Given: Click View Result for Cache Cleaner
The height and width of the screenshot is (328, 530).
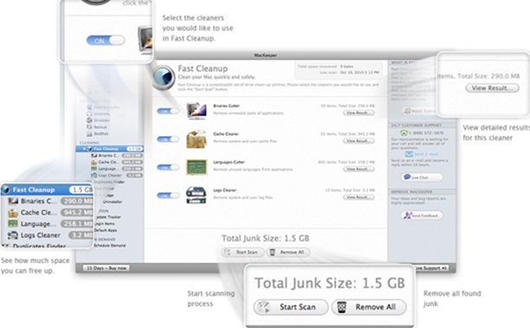Looking at the screenshot, I should pos(359,140).
